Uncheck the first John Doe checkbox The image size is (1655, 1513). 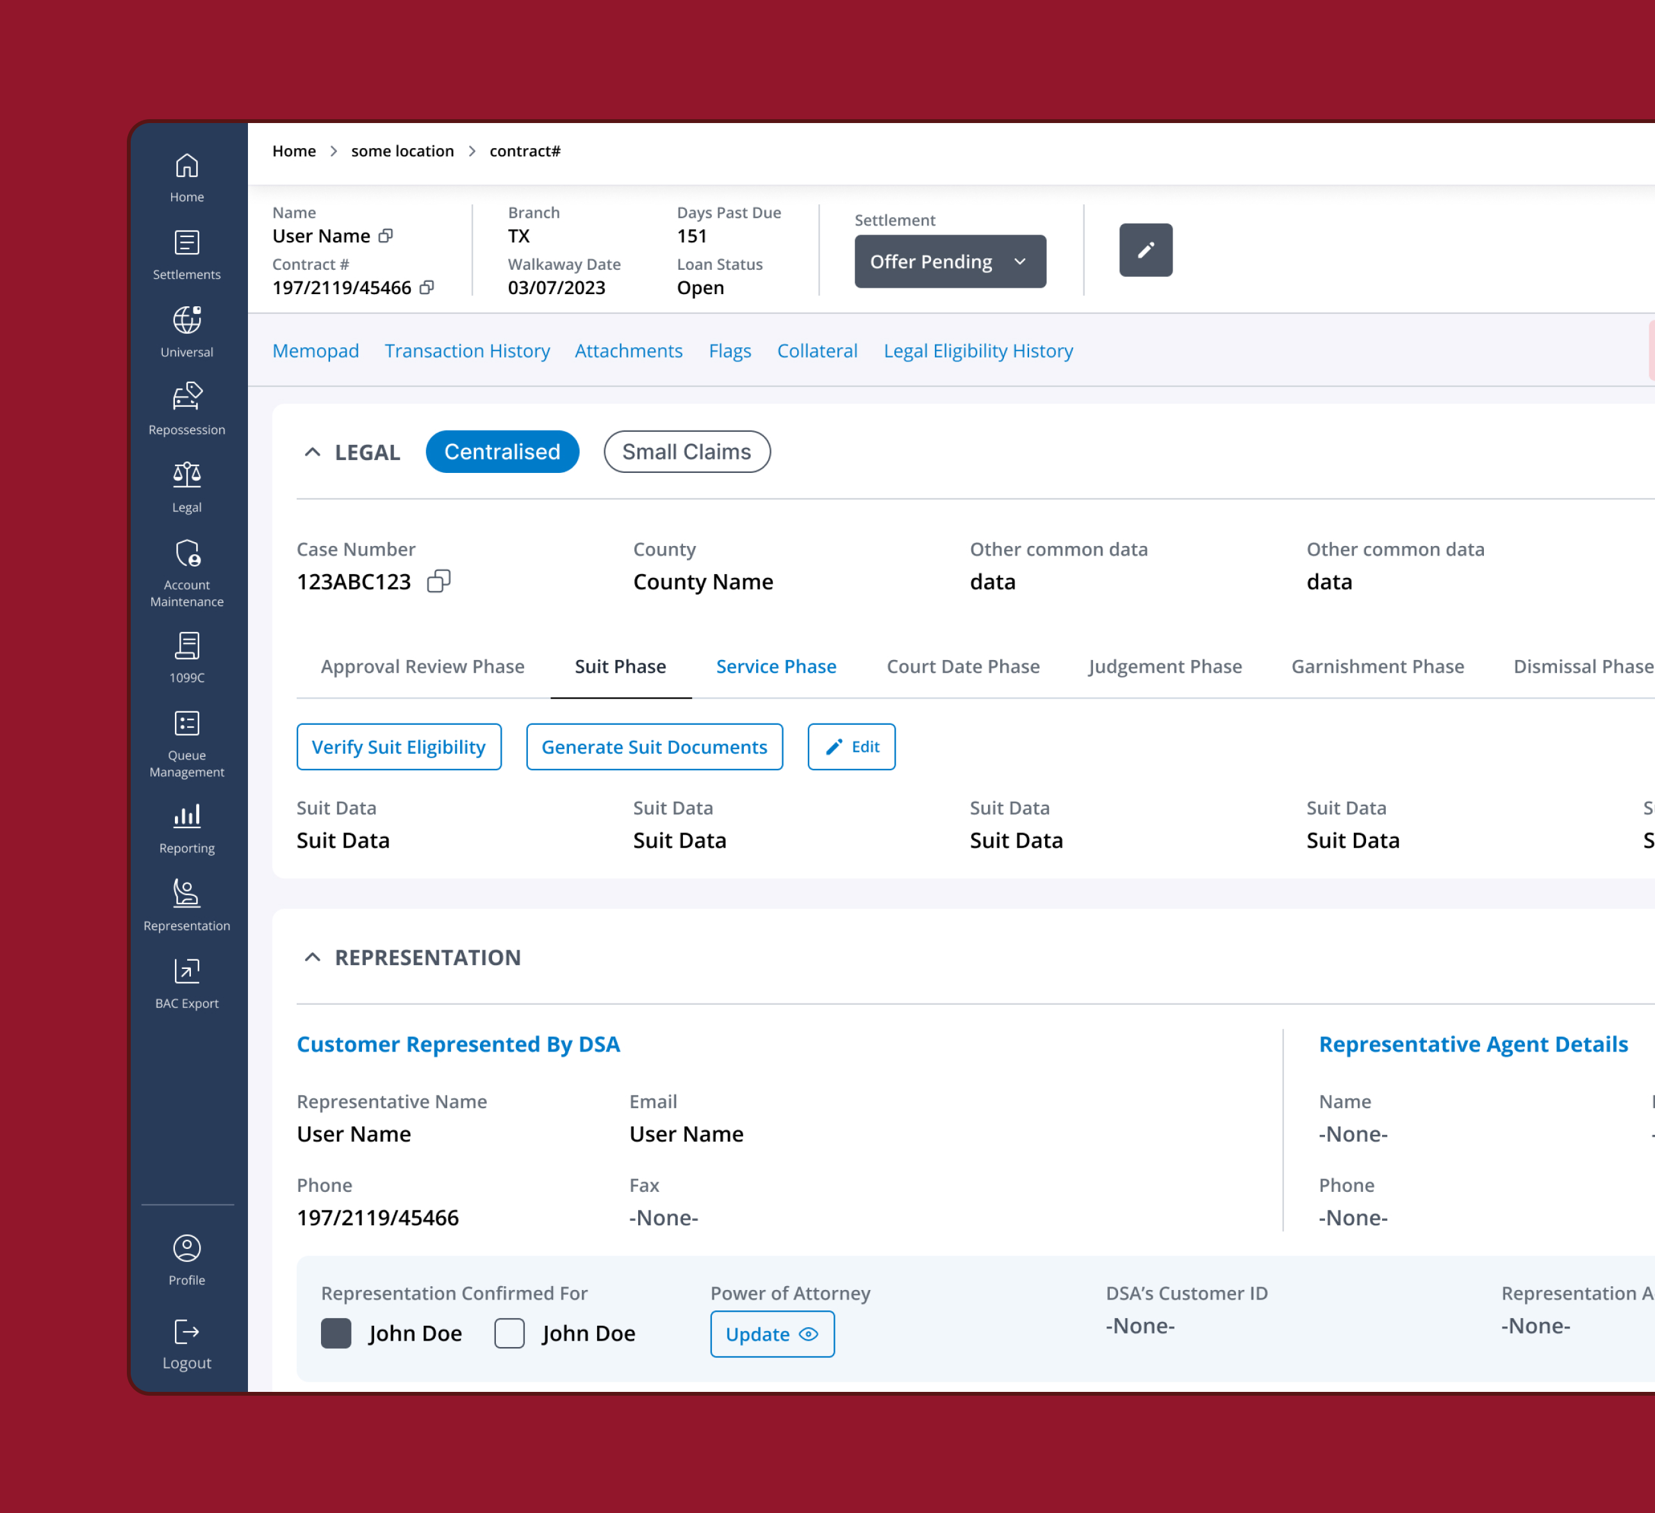pos(336,1333)
